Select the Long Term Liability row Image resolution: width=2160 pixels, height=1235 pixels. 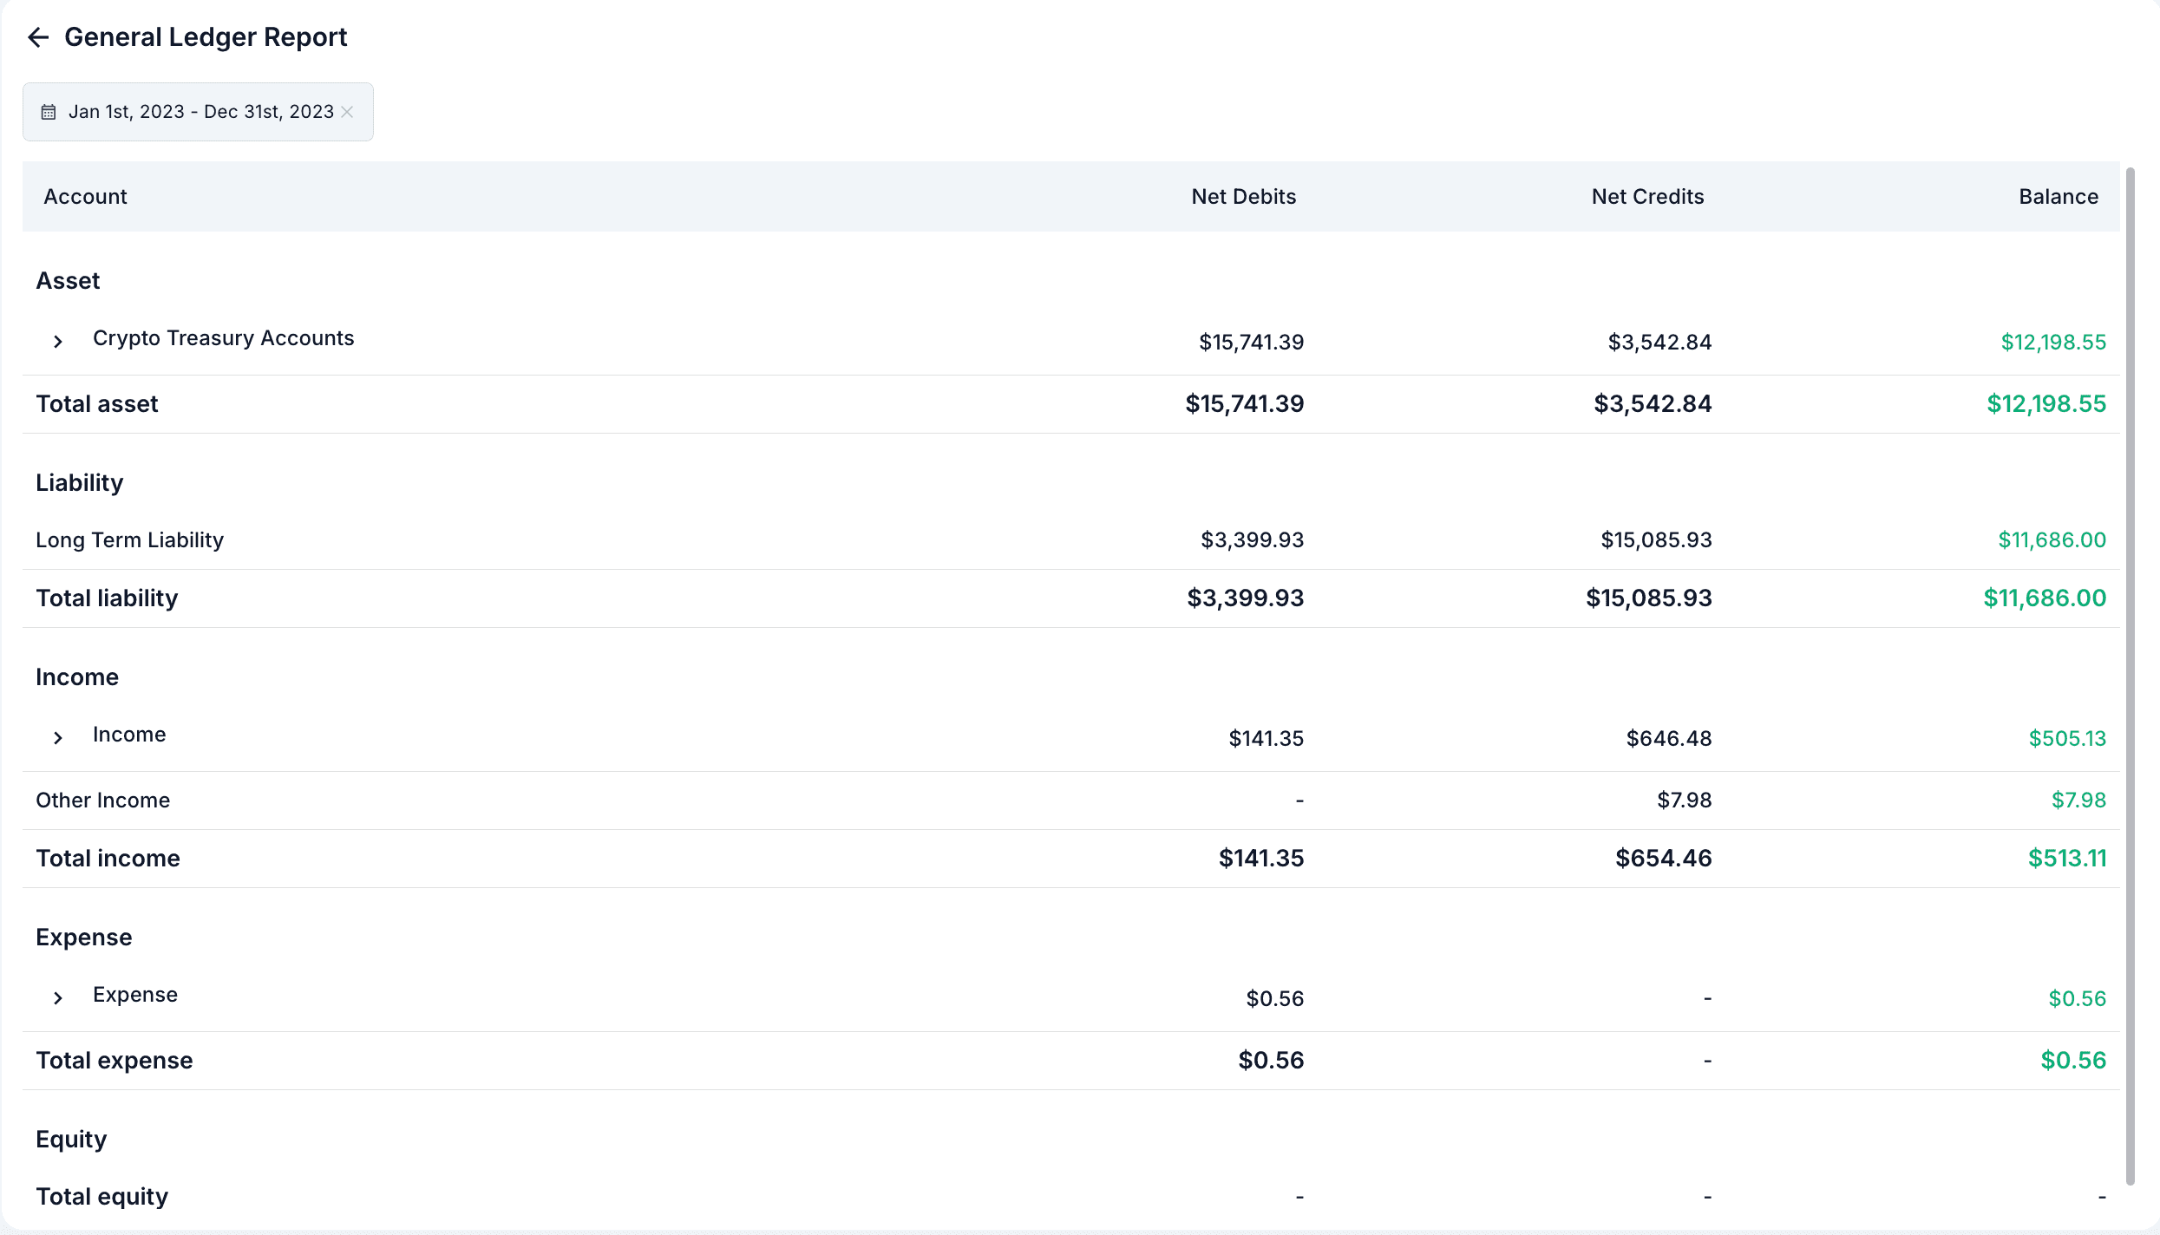pos(130,540)
